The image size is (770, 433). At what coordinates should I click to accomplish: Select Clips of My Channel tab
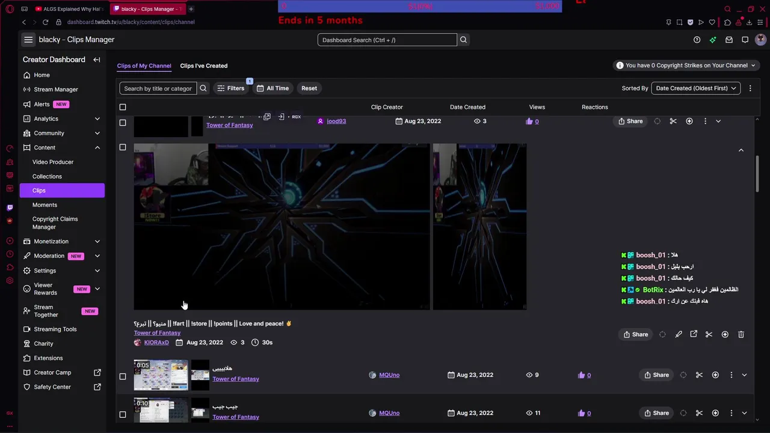[144, 66]
